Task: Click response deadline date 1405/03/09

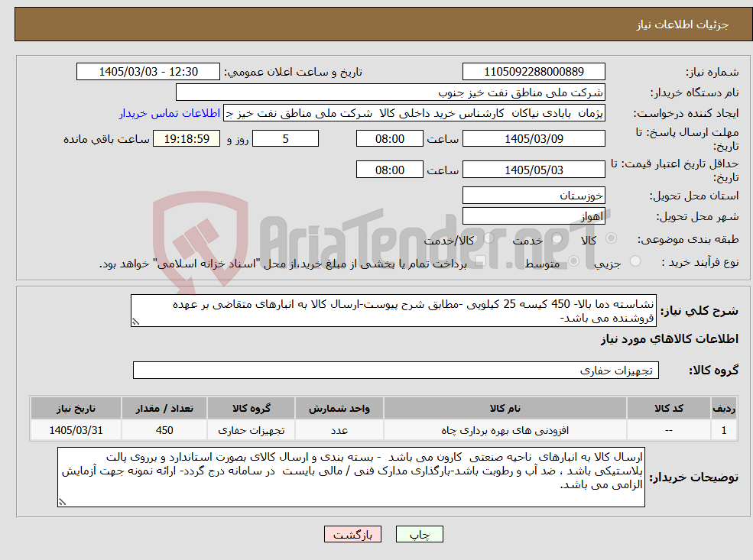Action: pos(534,139)
